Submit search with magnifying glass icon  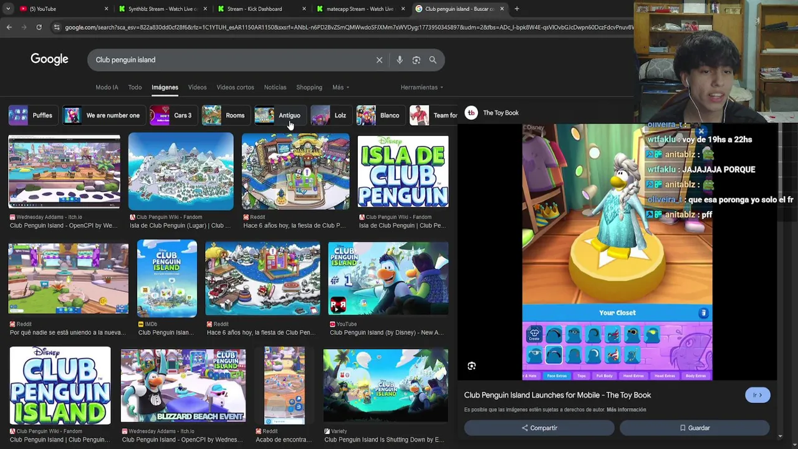433,60
